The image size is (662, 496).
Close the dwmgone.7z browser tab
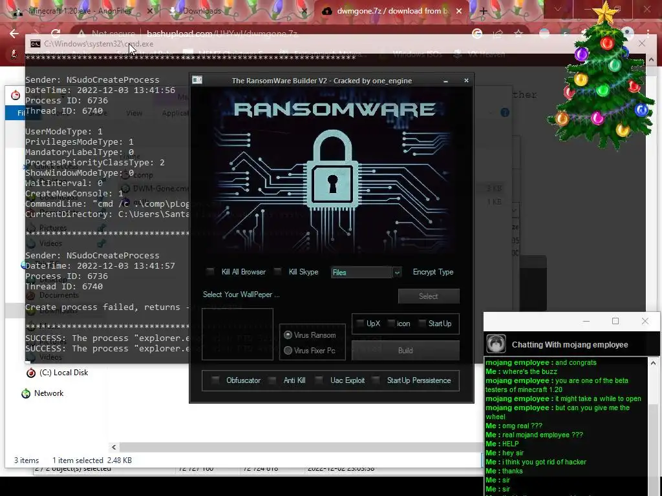click(459, 12)
